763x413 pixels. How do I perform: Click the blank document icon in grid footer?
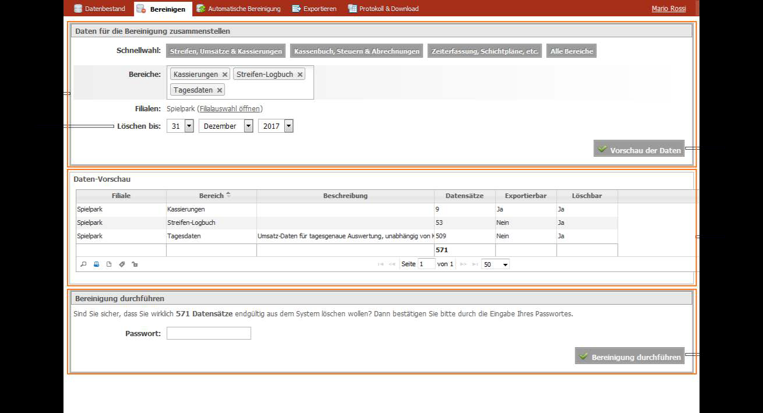pos(109,264)
